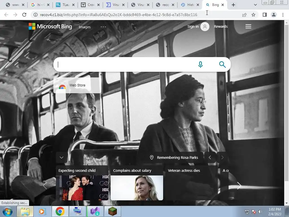The width and height of the screenshot is (289, 217).
Task: Share this page icon
Action: 244,15
